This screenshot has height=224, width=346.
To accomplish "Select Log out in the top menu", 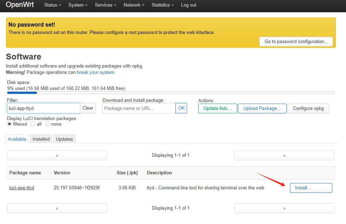I will (x=189, y=5).
